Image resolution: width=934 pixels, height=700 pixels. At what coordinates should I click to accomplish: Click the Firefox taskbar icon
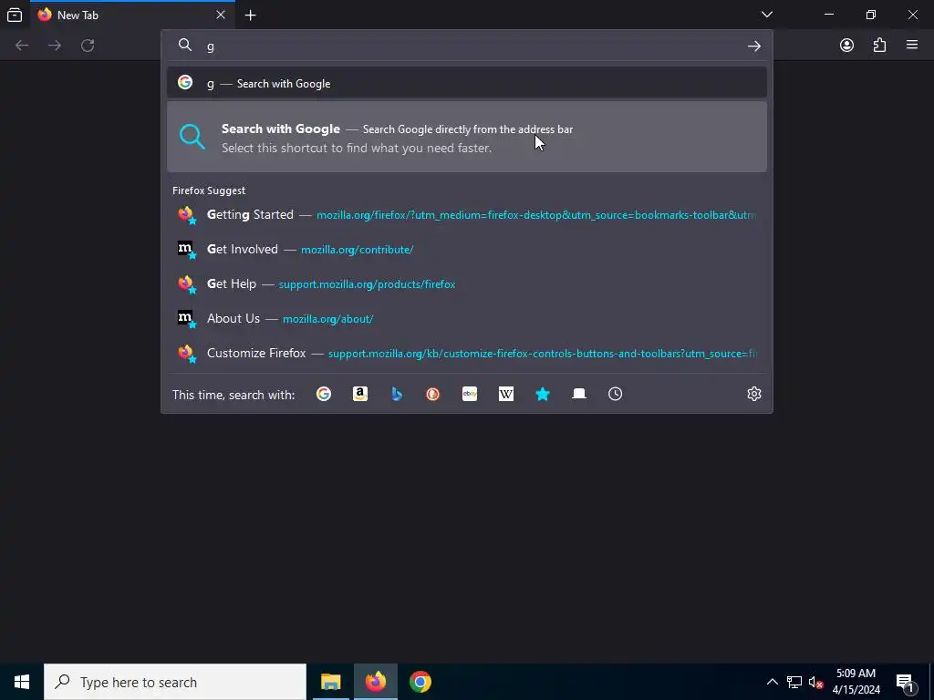(375, 682)
